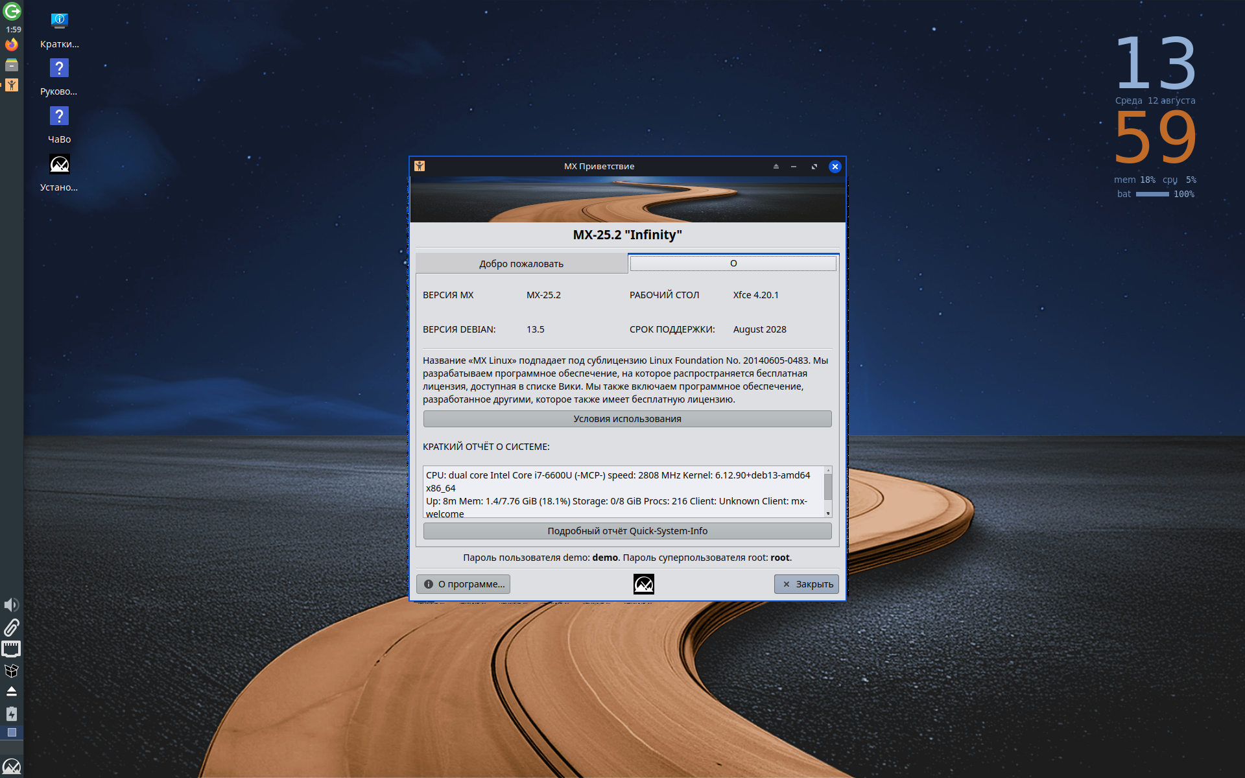Click the 'ВЕРСИЯ MX' label
1245x778 pixels.
[448, 295]
